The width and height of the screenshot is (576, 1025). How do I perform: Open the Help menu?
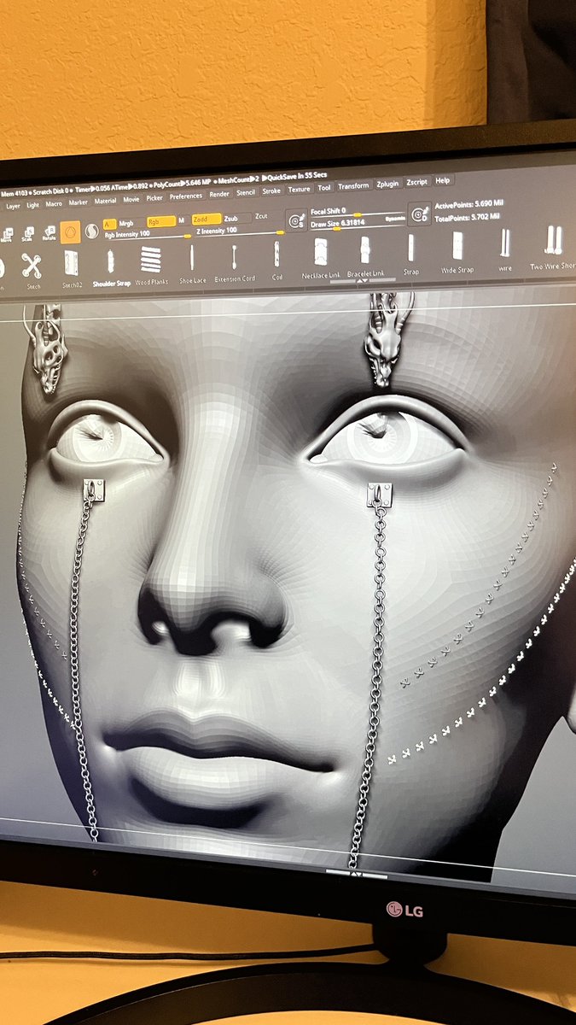tap(442, 180)
